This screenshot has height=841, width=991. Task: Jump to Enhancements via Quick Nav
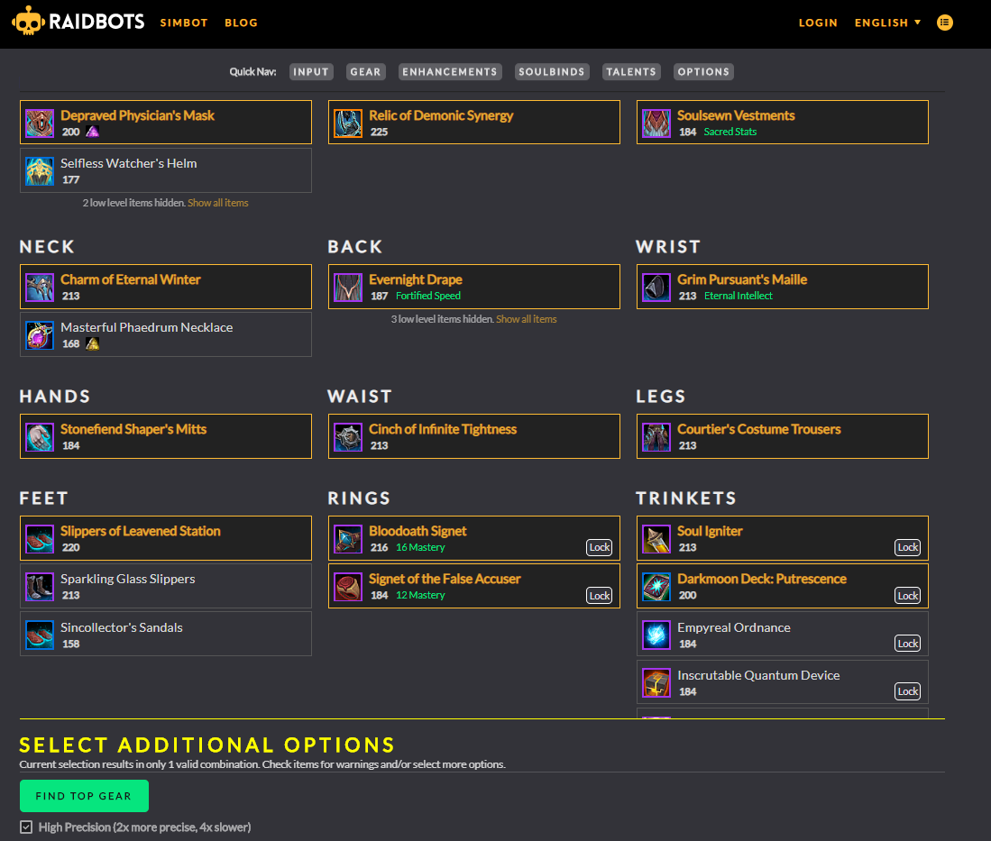(x=450, y=72)
